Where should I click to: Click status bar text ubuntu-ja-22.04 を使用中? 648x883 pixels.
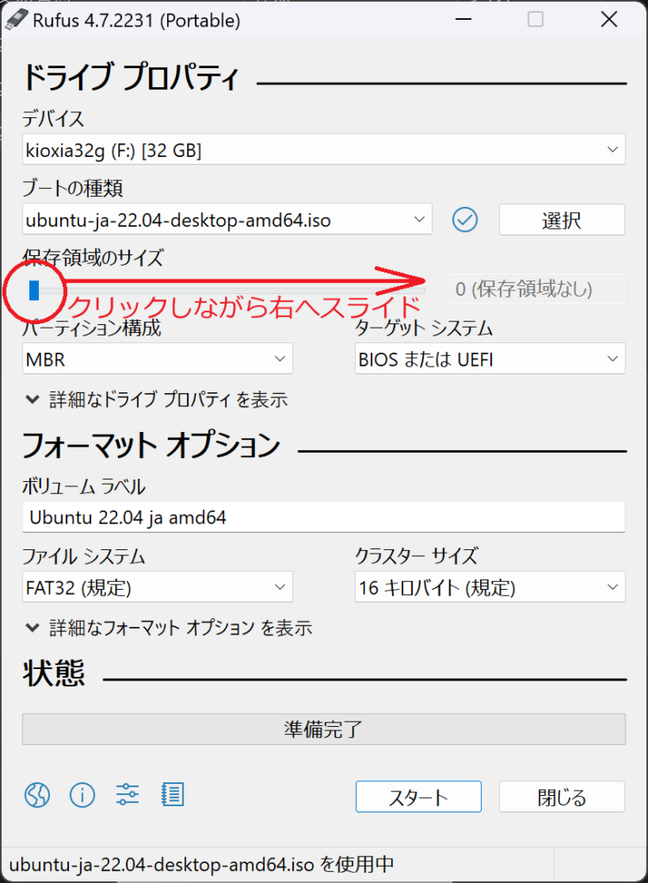click(x=202, y=864)
